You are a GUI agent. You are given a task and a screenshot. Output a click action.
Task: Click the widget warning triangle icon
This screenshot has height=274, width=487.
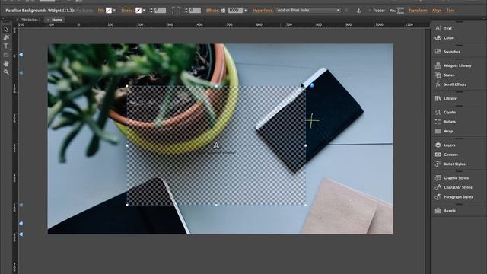[x=216, y=145]
